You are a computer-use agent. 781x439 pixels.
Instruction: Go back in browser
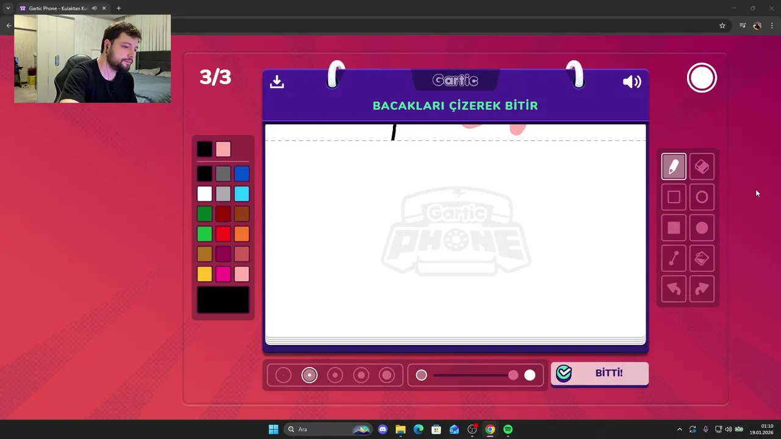click(x=9, y=26)
